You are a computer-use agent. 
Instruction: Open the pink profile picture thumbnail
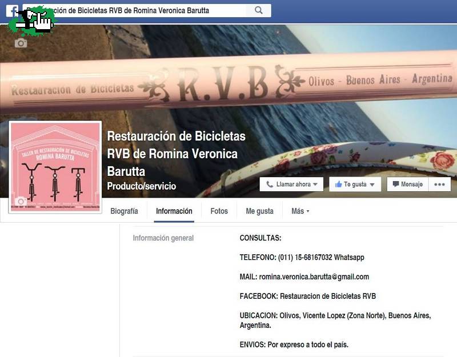tap(55, 167)
